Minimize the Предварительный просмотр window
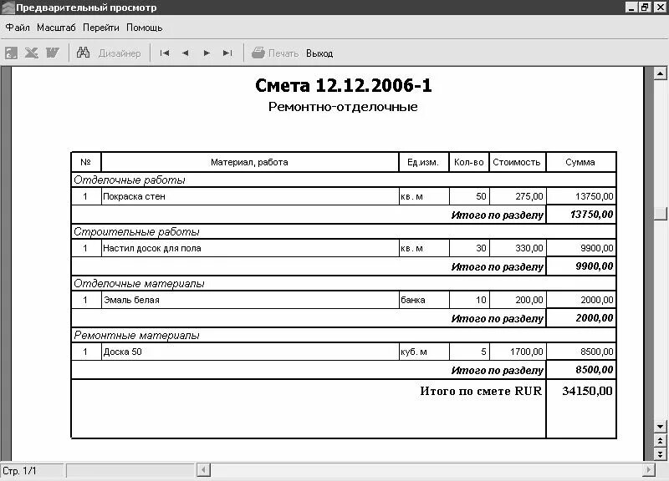Image resolution: width=669 pixels, height=481 pixels. point(632,7)
